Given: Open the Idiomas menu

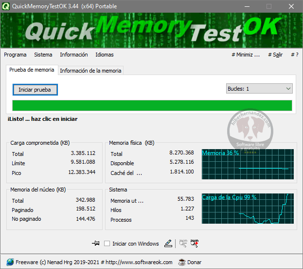Looking at the screenshot, I should (105, 55).
